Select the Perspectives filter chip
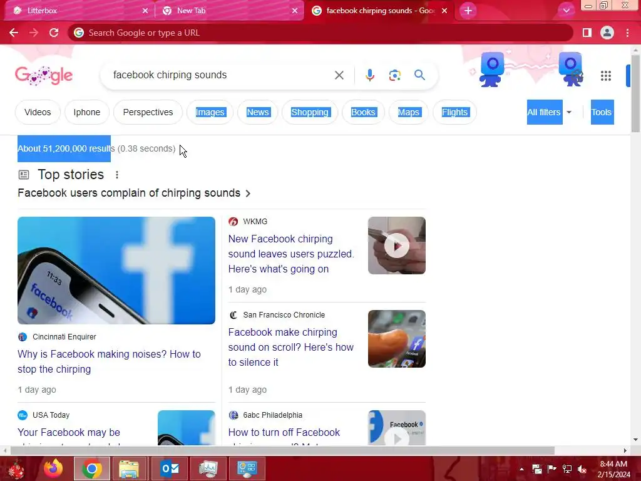Image resolution: width=641 pixels, height=481 pixels. tap(148, 112)
